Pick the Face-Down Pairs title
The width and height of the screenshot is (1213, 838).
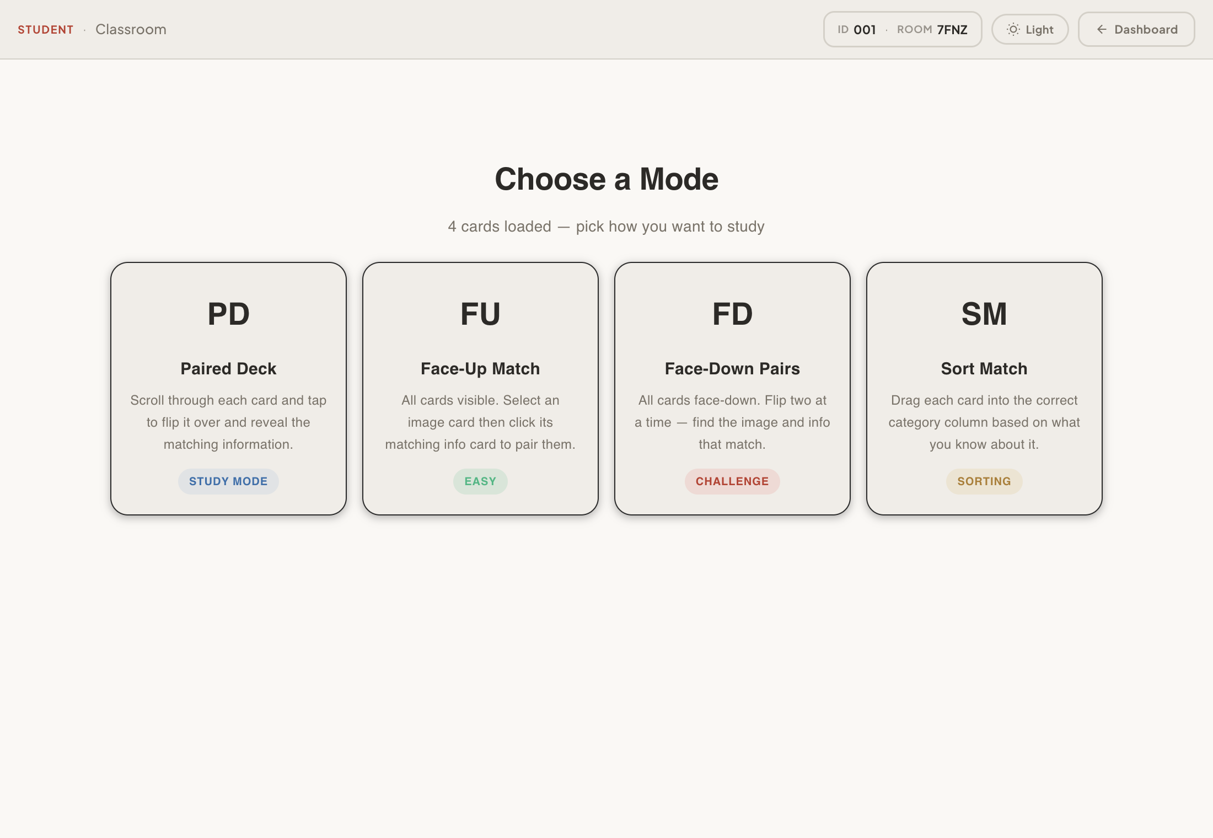point(732,368)
